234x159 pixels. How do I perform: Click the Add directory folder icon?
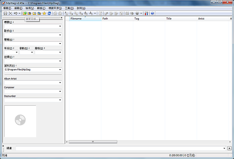coord(30,13)
